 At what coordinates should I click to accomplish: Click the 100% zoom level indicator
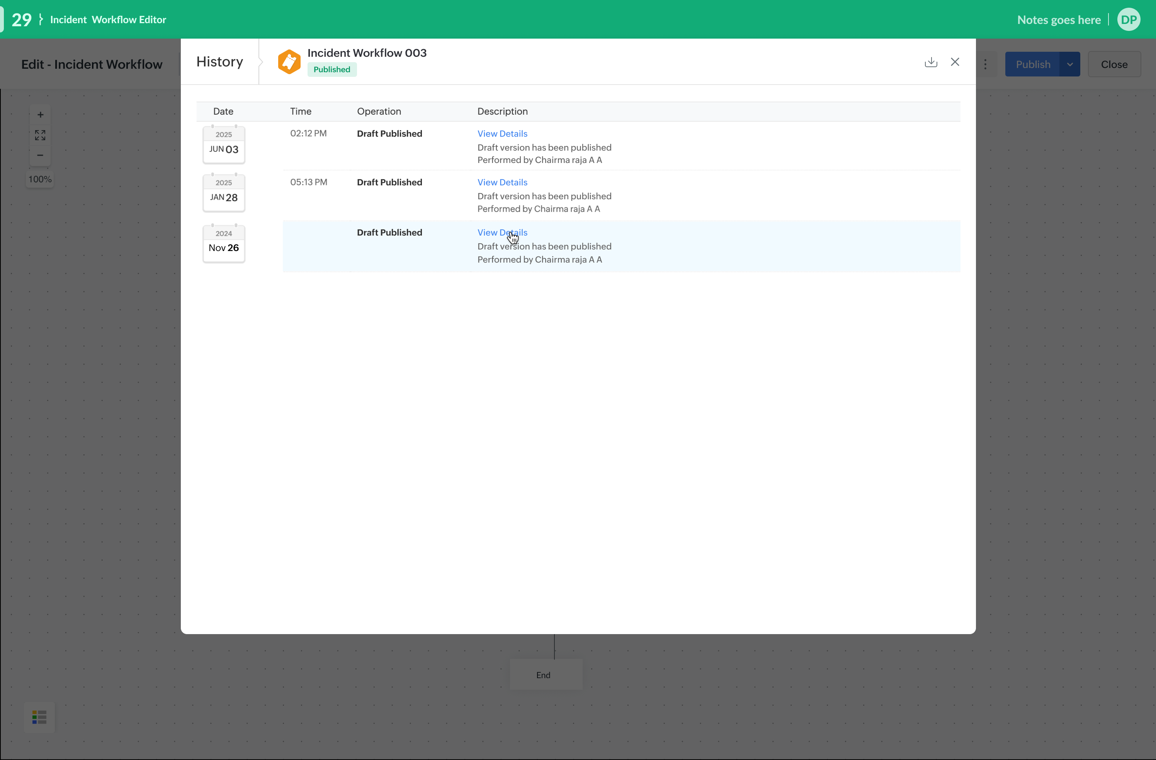point(40,179)
